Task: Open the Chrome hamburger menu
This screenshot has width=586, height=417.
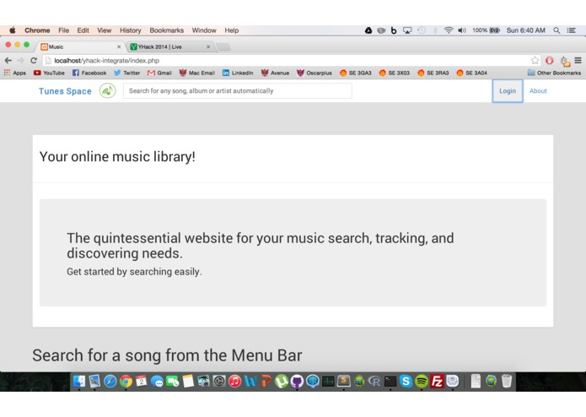Action: 578,60
